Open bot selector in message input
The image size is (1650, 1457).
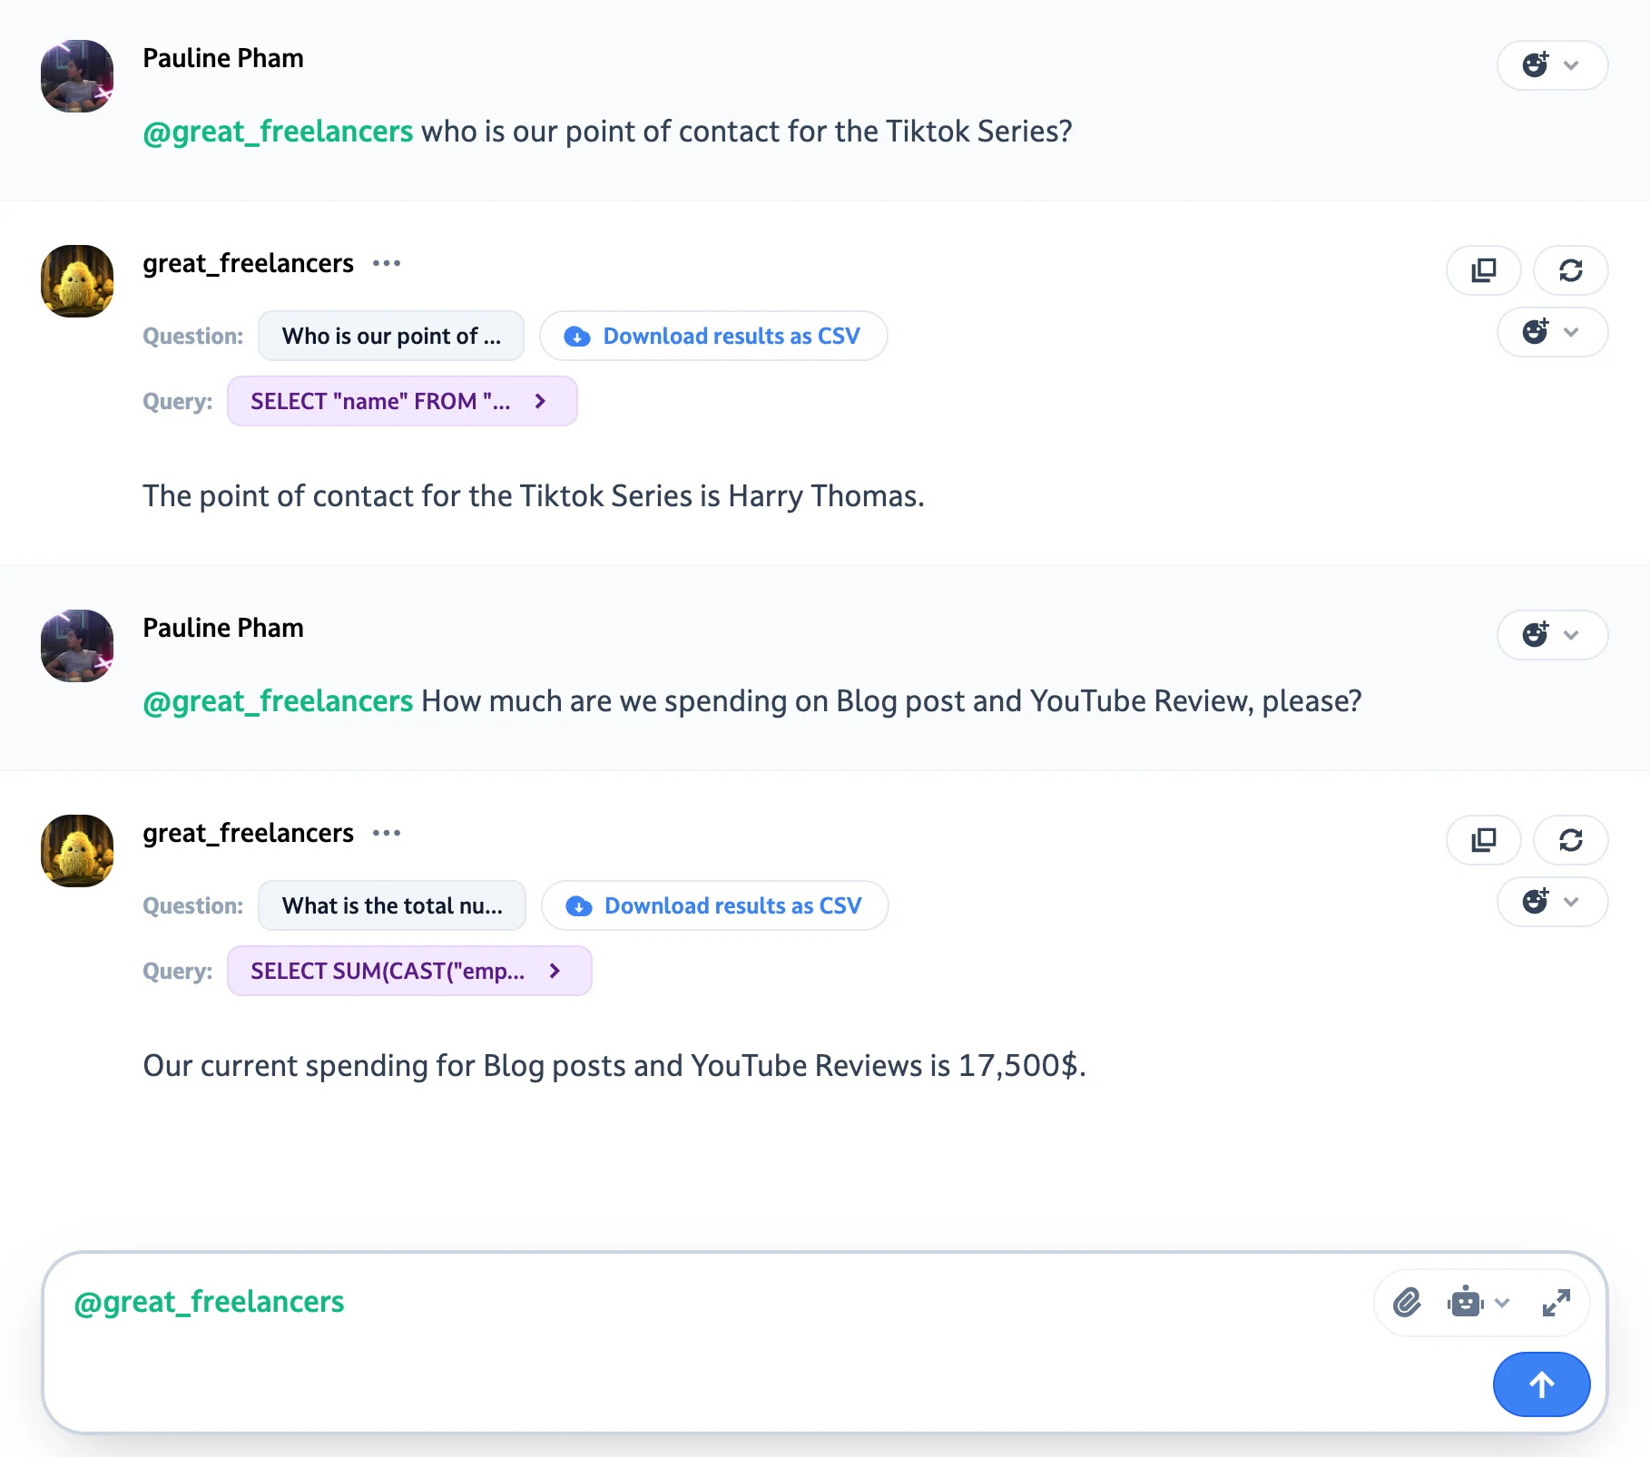1478,1303
